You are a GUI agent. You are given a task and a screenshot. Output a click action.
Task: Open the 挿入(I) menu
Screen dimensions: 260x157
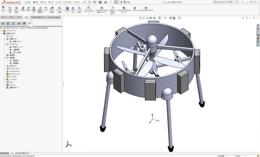pos(51,2)
